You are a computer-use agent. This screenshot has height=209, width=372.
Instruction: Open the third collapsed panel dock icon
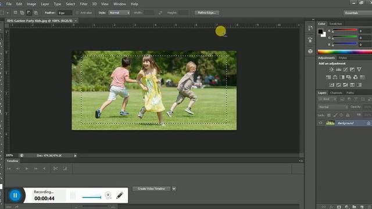(310, 51)
